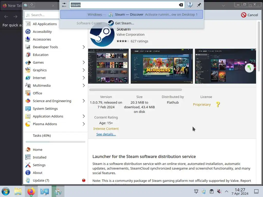Open the All Applications category

[55, 24]
